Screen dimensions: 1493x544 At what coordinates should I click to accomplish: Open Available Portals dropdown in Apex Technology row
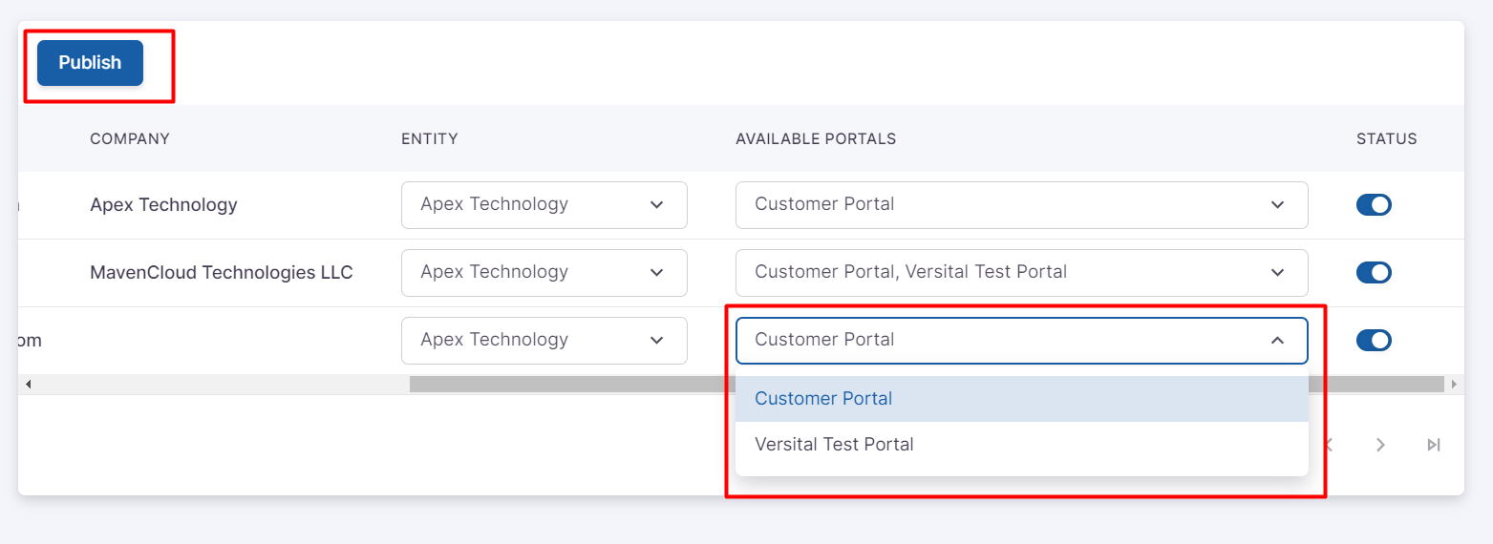click(1020, 205)
